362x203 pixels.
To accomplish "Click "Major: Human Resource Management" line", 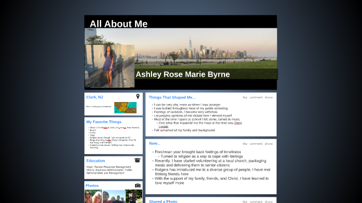I will coord(109,167).
